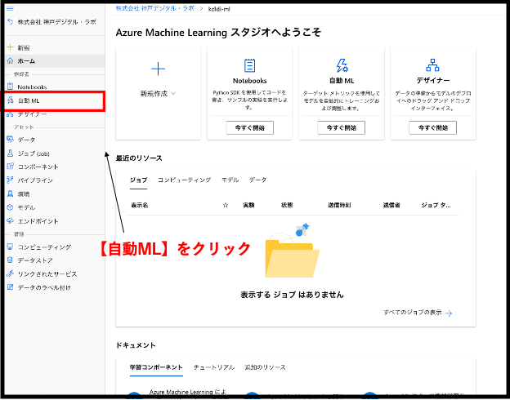Open the ジョブ (Job) flask icon
Image resolution: width=510 pixels, height=400 pixels.
[11, 153]
